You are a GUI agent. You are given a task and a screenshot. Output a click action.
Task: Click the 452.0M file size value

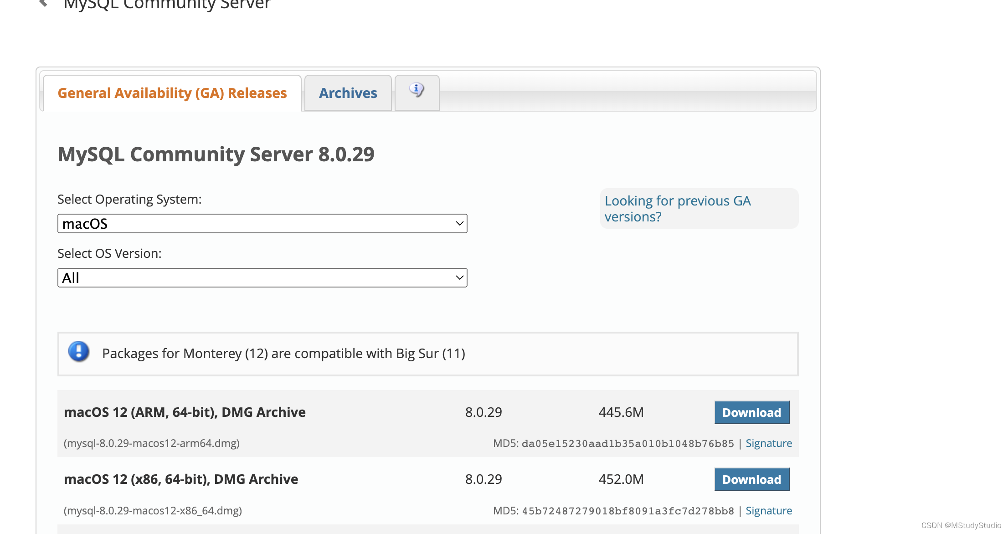coord(621,479)
